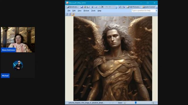Viewport: 188px width, 105px height.
Task: Open the File menu
Action: (69, 10)
